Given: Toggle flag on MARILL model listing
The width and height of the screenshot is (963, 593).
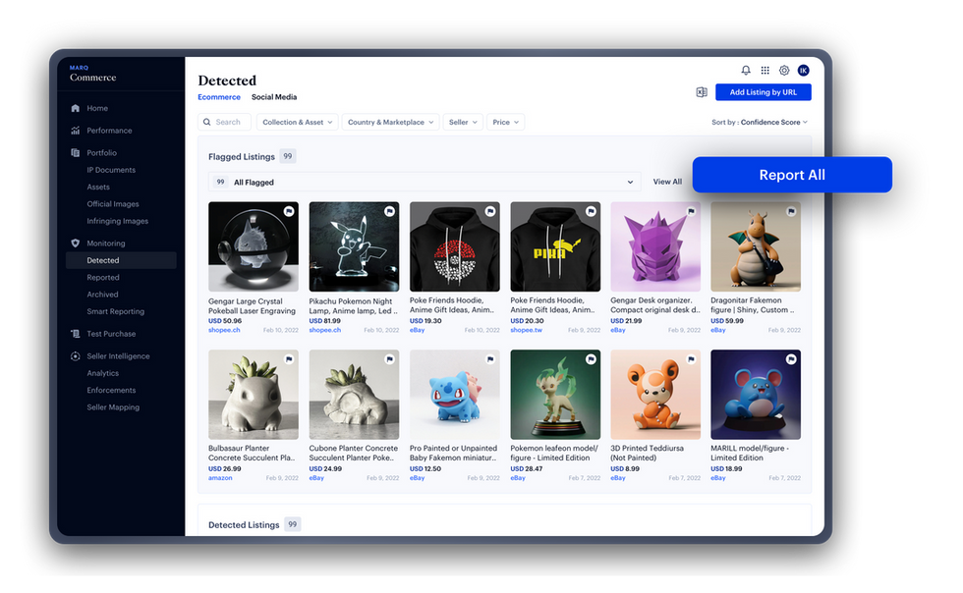Looking at the screenshot, I should pyautogui.click(x=791, y=359).
